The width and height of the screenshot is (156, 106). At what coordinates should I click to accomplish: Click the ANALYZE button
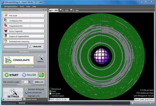click(36, 47)
